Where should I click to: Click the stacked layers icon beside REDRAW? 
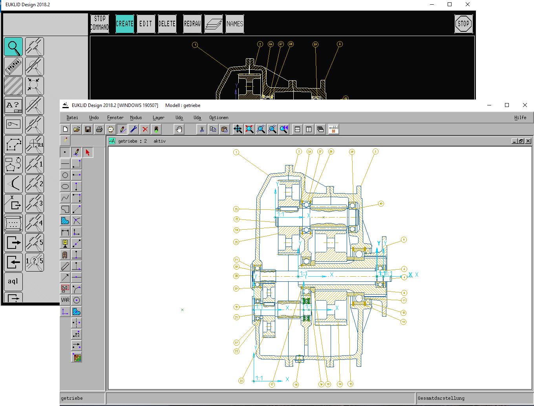click(x=214, y=24)
